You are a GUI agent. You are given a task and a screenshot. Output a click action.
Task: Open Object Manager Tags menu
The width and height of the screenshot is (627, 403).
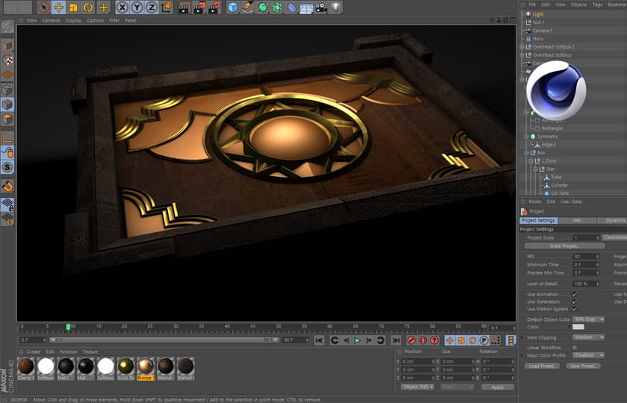(x=597, y=4)
